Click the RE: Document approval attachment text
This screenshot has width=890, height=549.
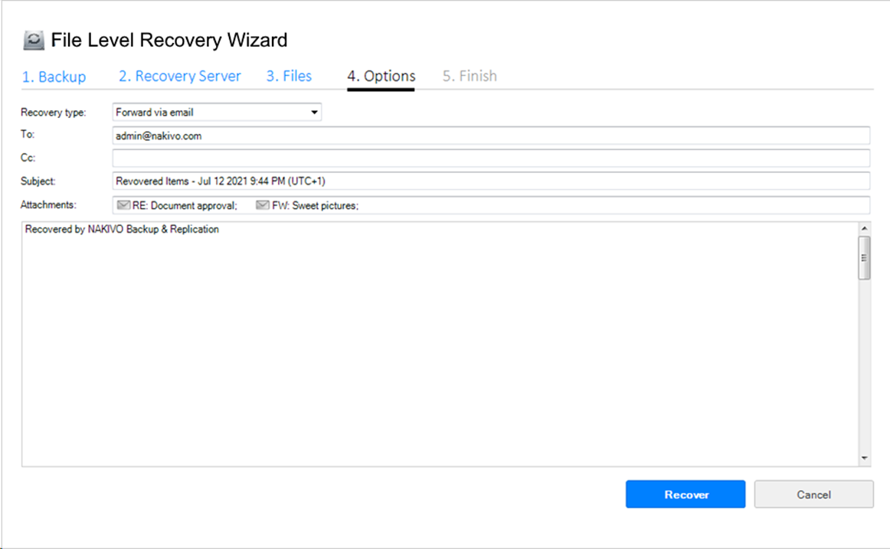coord(185,205)
